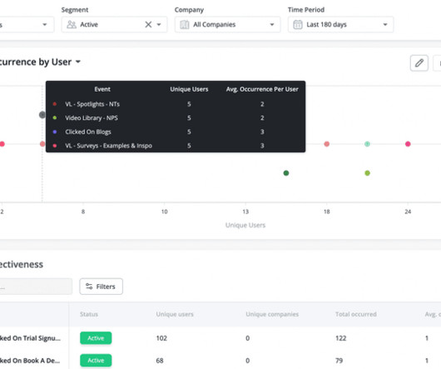Click Active badge in Book A Demo row
The image size is (441, 369).
(x=96, y=361)
